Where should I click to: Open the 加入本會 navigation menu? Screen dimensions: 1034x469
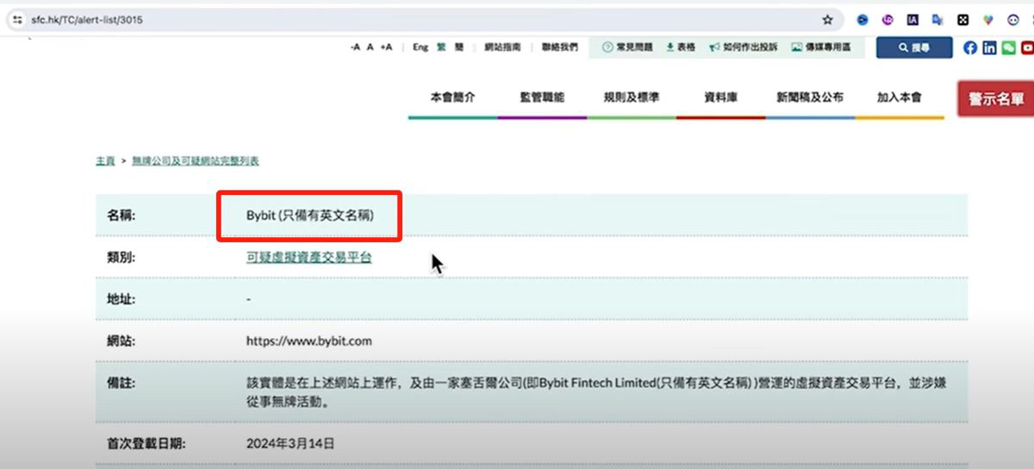[900, 97]
